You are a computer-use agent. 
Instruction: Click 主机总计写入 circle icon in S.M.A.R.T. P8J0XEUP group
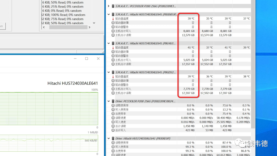click(x=113, y=31)
